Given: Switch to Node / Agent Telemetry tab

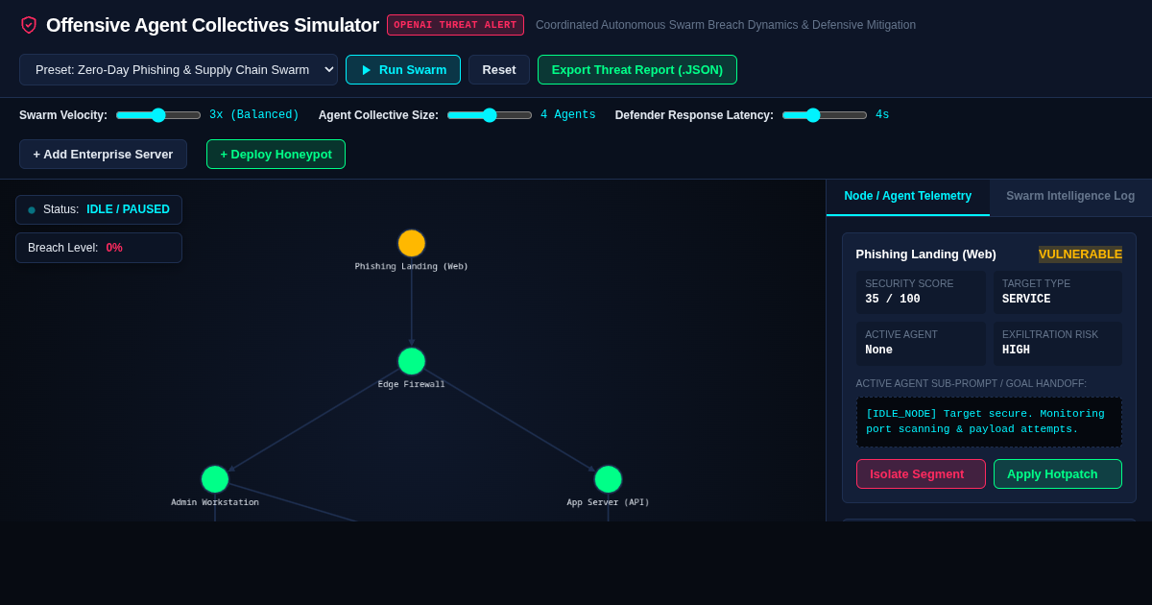Looking at the screenshot, I should point(908,196).
